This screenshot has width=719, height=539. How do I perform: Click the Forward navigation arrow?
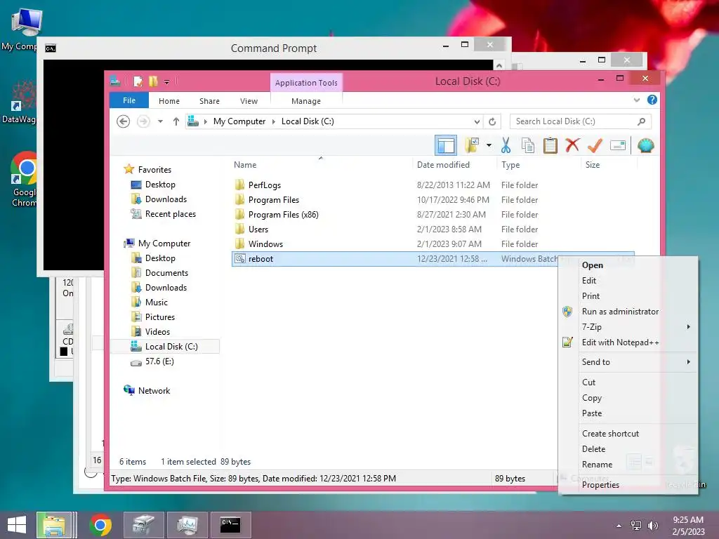[143, 121]
